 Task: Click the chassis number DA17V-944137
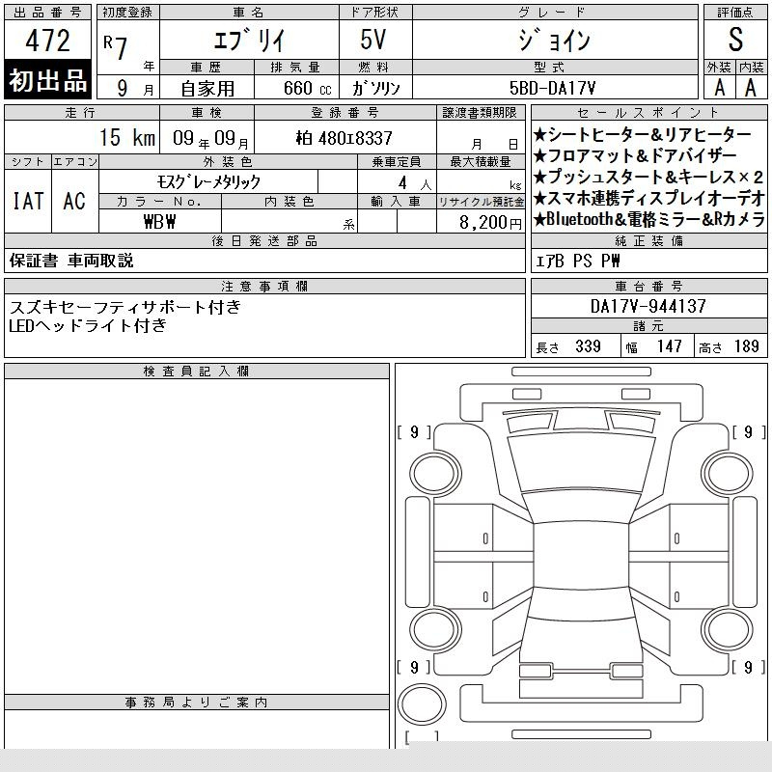[x=648, y=307]
